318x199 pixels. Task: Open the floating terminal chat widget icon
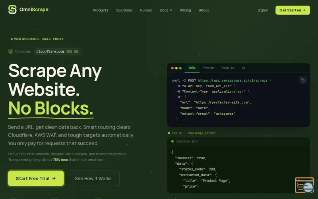(304, 185)
